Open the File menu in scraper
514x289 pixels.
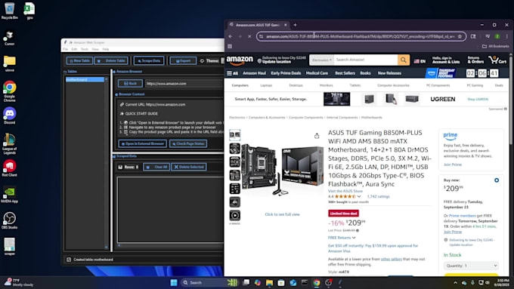point(65,49)
